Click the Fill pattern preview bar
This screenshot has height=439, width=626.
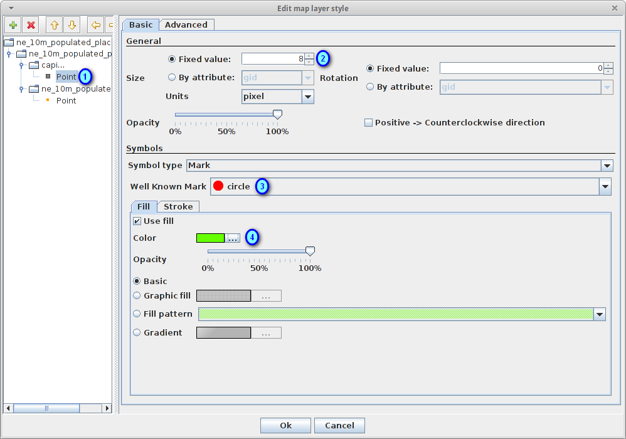396,314
